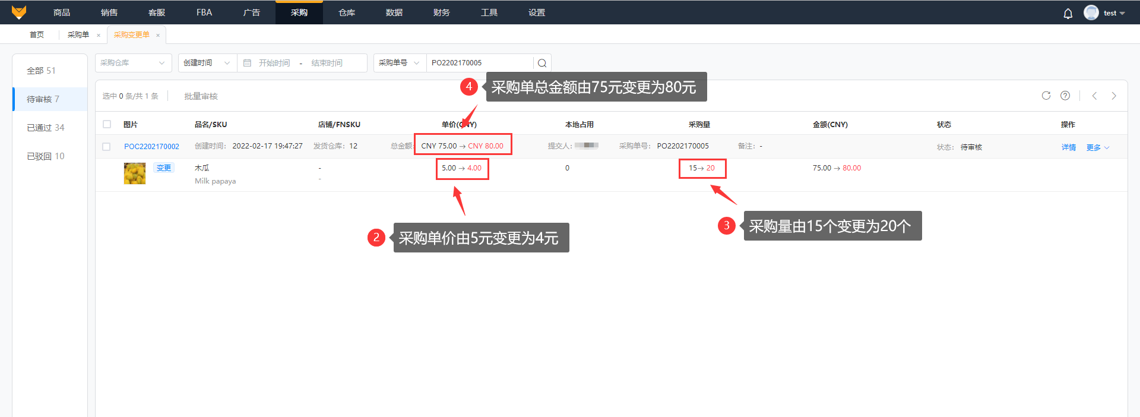Open the 数据 menu
The height and width of the screenshot is (417, 1140).
point(394,12)
